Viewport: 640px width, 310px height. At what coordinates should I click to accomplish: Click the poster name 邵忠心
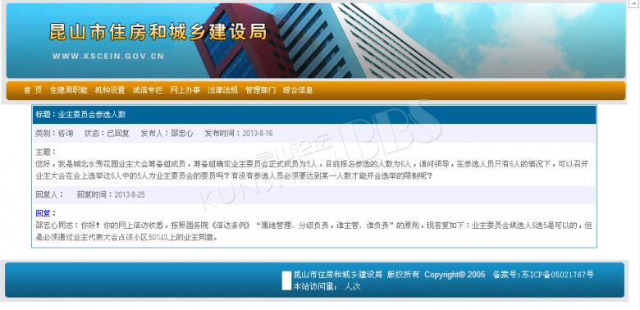tap(182, 134)
